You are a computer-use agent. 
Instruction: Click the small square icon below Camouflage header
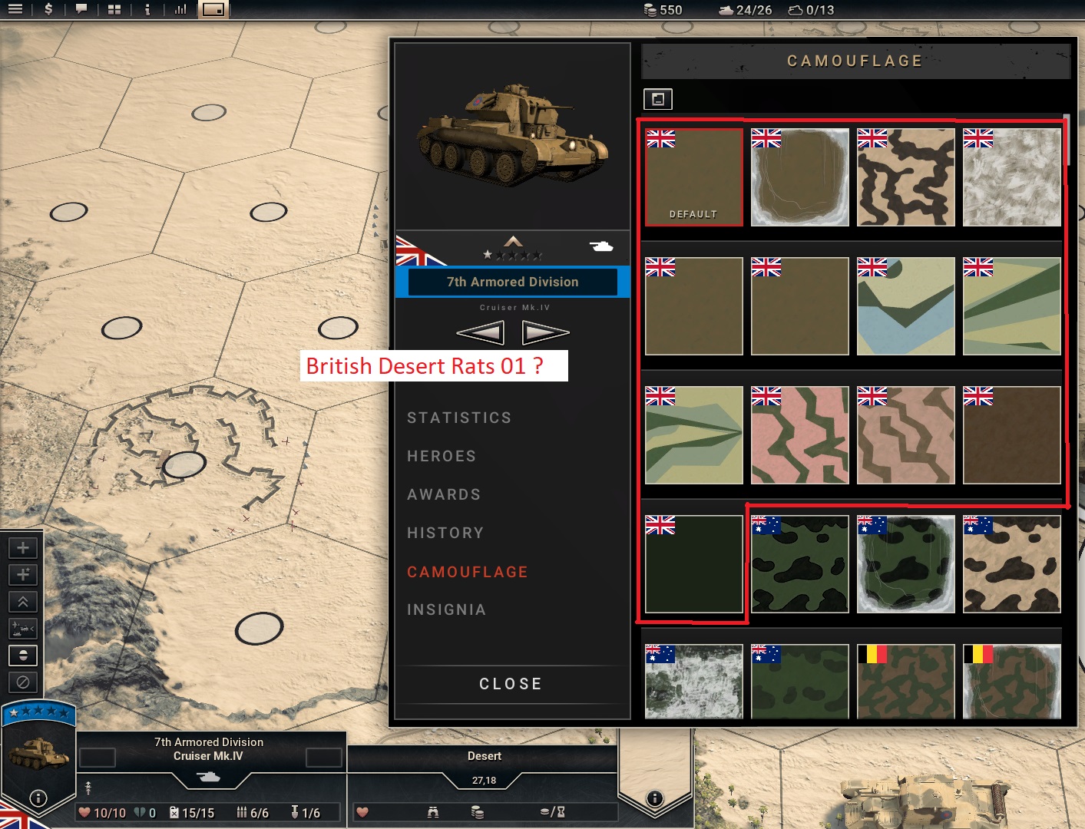[657, 99]
